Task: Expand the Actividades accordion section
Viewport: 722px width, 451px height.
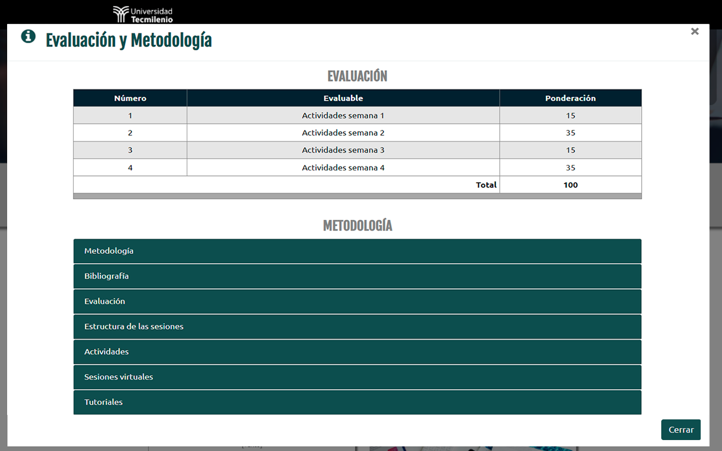Action: click(357, 352)
